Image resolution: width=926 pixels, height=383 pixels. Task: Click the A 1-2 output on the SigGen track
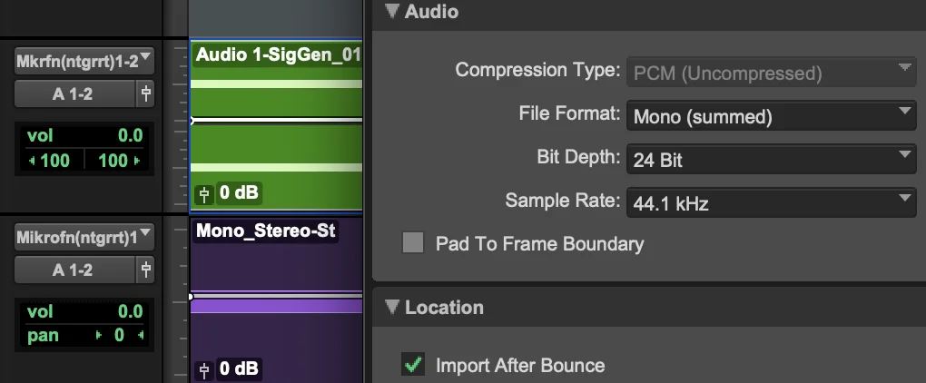pos(74,93)
